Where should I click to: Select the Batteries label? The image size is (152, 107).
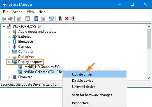pos(24,37)
